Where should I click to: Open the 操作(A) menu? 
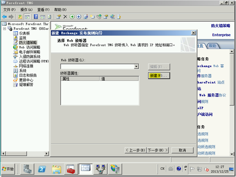tap(26, 10)
